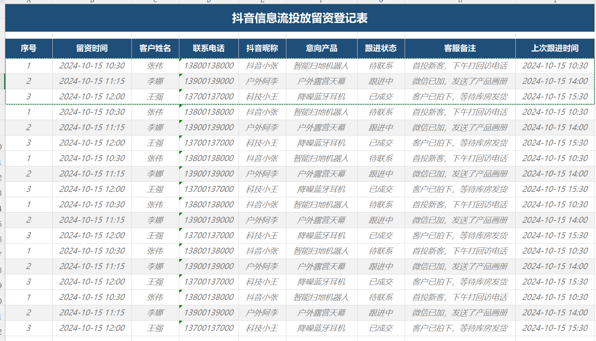Select 序号 3 inside the dashed selection
The width and height of the screenshot is (596, 341).
(x=29, y=97)
